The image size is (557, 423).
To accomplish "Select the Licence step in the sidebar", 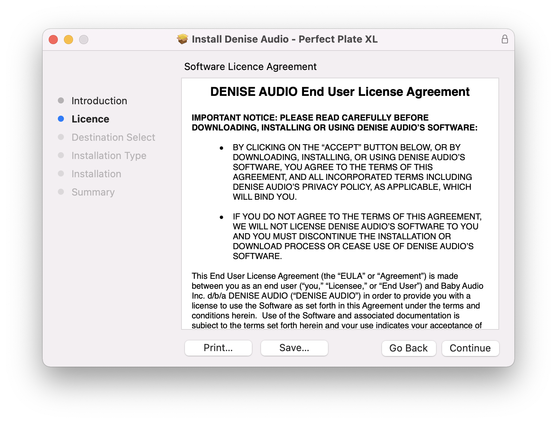I will tap(90, 119).
